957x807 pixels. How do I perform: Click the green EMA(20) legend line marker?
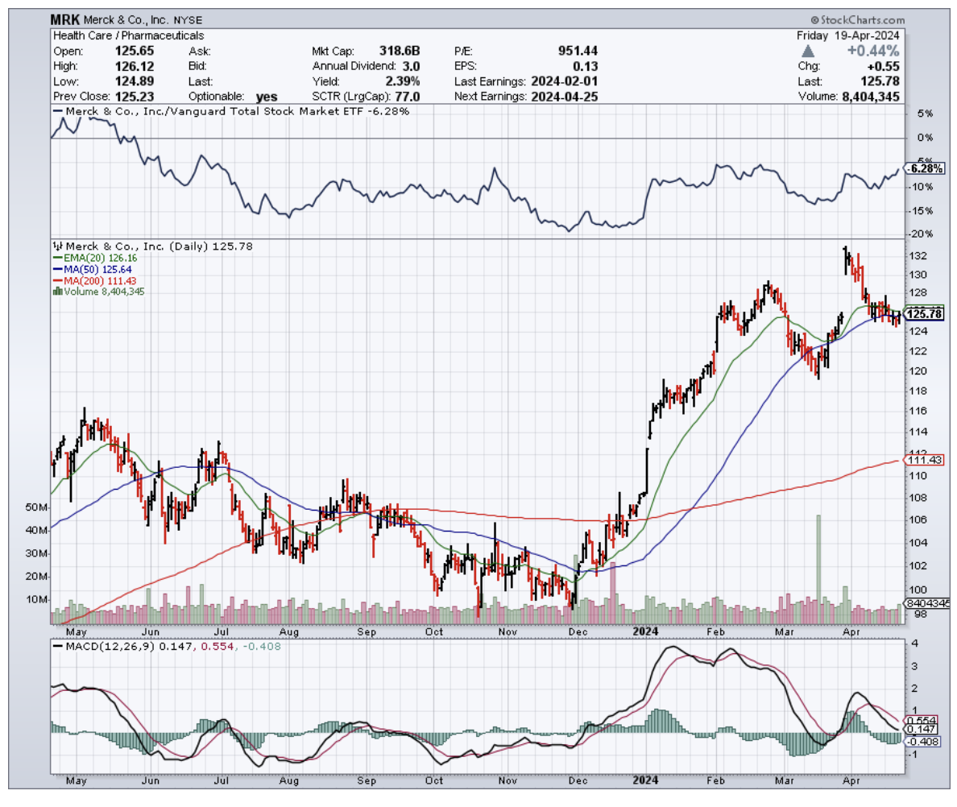click(x=56, y=258)
